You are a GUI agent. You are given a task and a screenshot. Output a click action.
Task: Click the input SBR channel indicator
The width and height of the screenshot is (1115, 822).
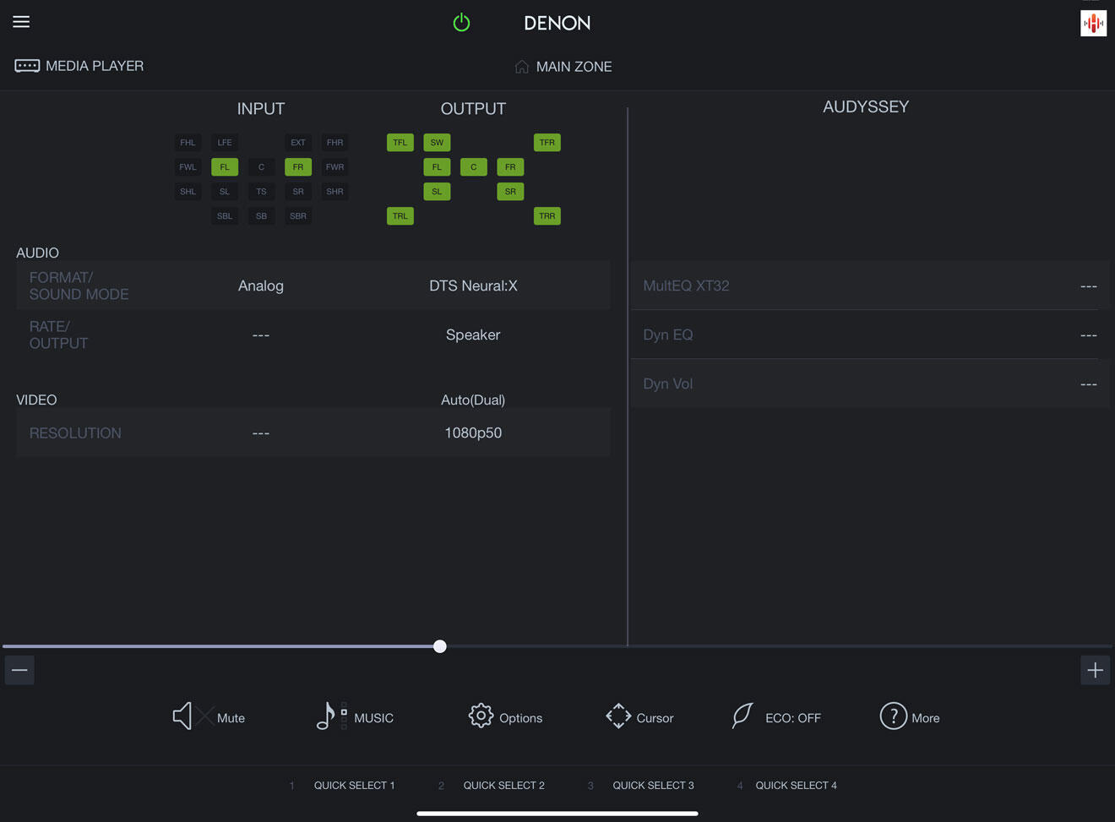coord(298,216)
